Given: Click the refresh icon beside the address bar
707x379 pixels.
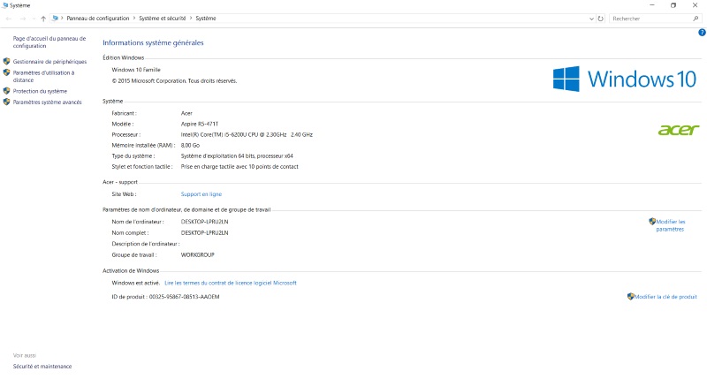Looking at the screenshot, I should [601, 19].
